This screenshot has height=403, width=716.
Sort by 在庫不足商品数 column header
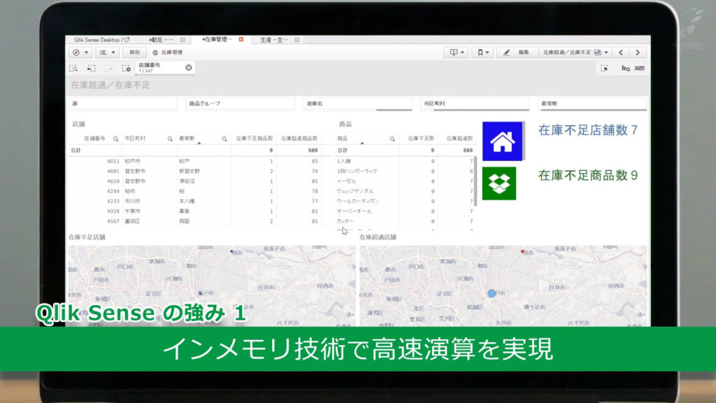point(255,139)
